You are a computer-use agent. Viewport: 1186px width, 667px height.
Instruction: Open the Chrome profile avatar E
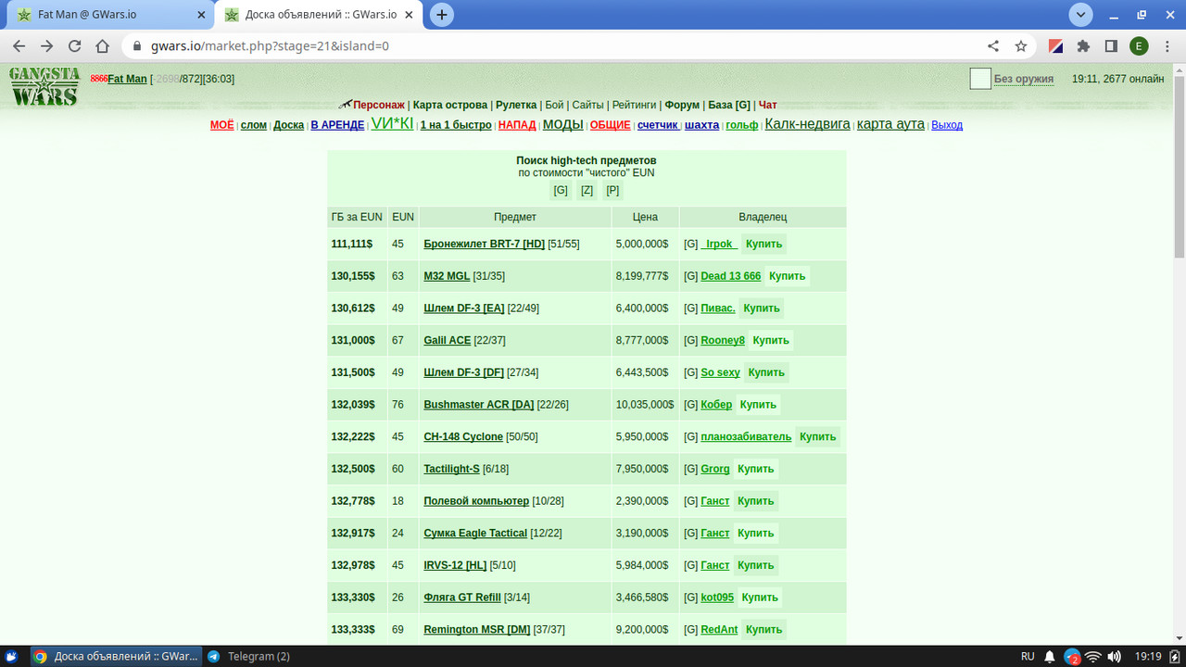1139,45
